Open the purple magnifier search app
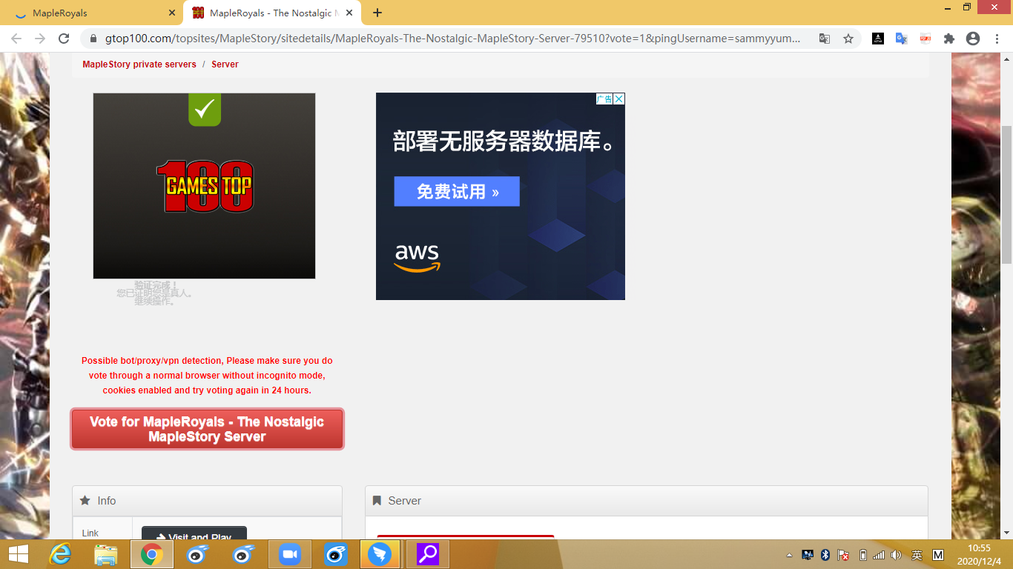Viewport: 1013px width, 569px height. (427, 554)
